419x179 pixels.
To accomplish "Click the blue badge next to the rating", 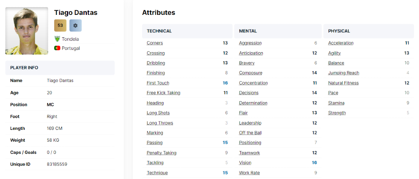I will (x=75, y=25).
